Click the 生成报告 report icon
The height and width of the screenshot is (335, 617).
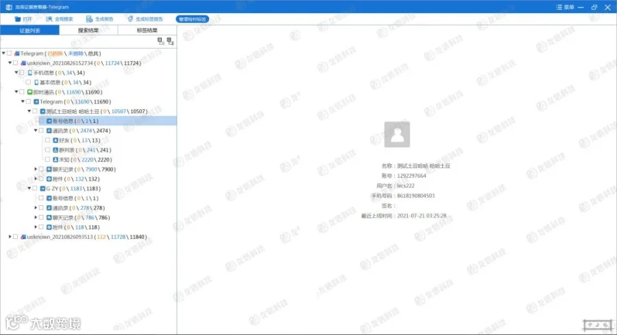coord(89,19)
